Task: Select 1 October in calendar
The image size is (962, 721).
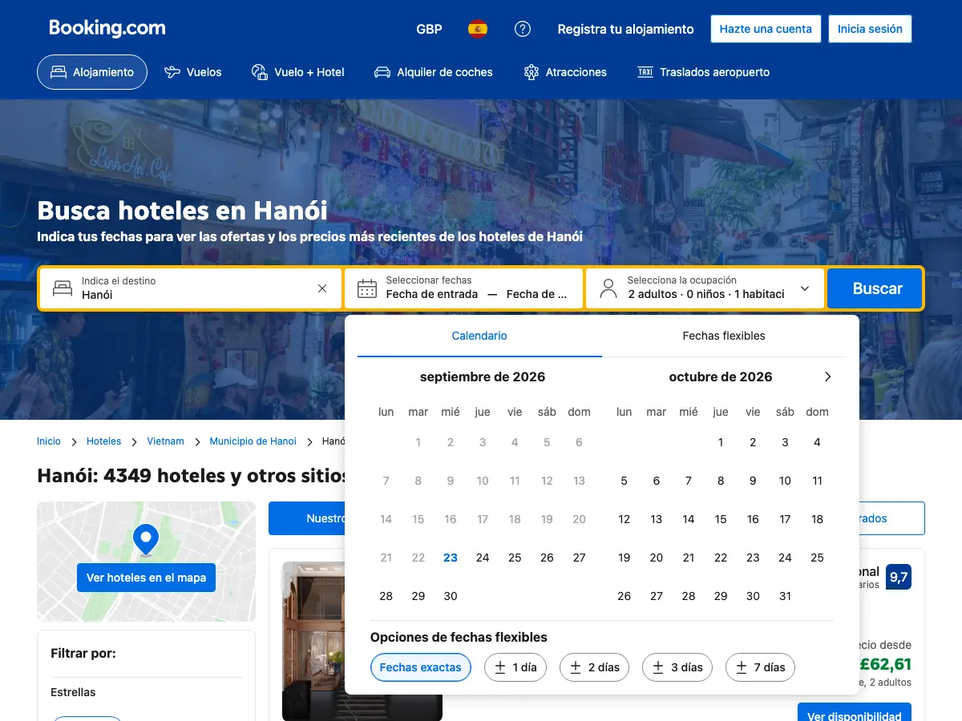Action: click(721, 442)
